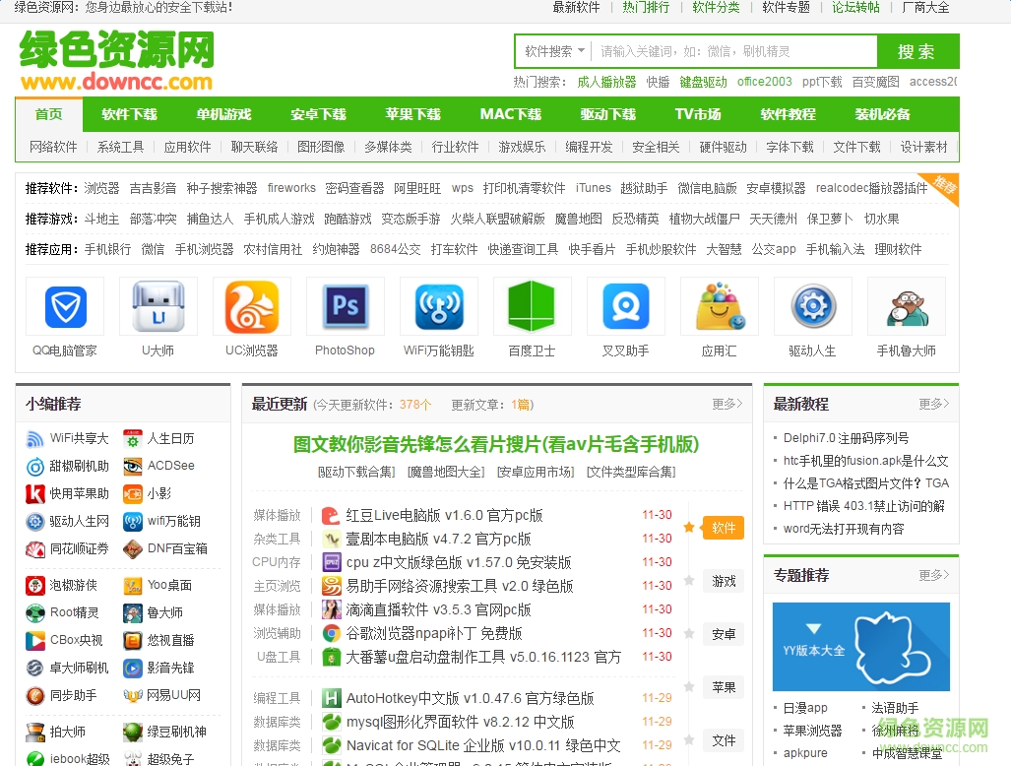This screenshot has height=766, width=1011.
Task: Select the UC浏览器 icon
Action: tap(251, 306)
